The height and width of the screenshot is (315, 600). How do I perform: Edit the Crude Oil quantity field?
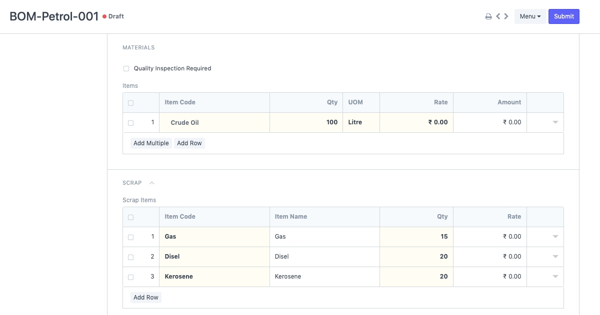306,122
